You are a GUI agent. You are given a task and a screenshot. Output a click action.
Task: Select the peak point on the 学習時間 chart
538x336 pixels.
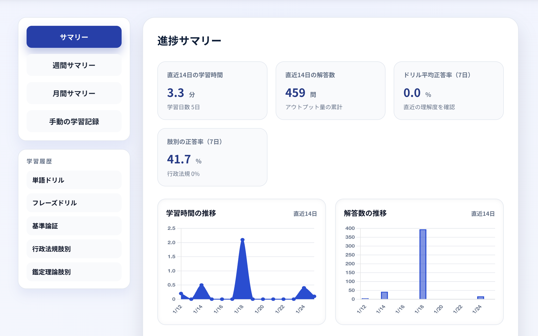[242, 240]
